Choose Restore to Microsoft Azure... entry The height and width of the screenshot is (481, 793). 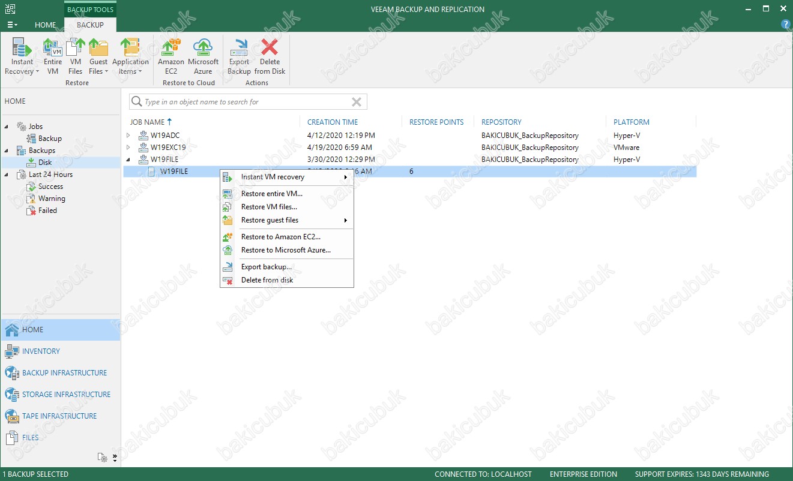click(x=287, y=250)
